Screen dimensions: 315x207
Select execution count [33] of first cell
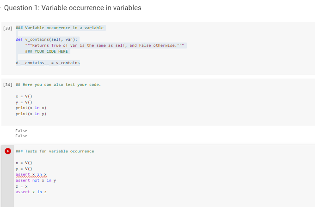click(8, 28)
